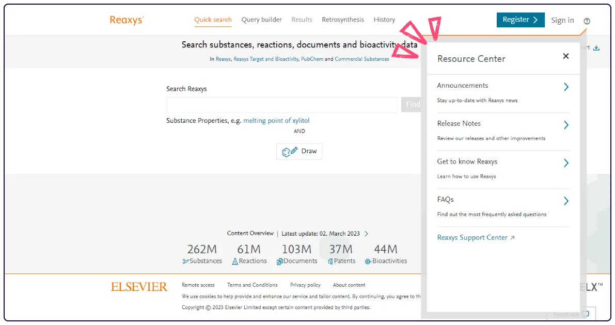
Task: Click the Draw button
Action: (299, 151)
